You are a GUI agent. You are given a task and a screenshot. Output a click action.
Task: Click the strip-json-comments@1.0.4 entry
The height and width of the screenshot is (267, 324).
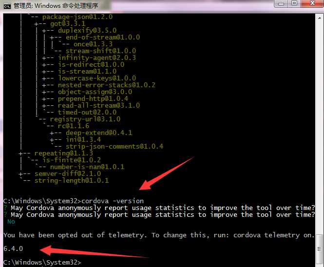(114, 146)
